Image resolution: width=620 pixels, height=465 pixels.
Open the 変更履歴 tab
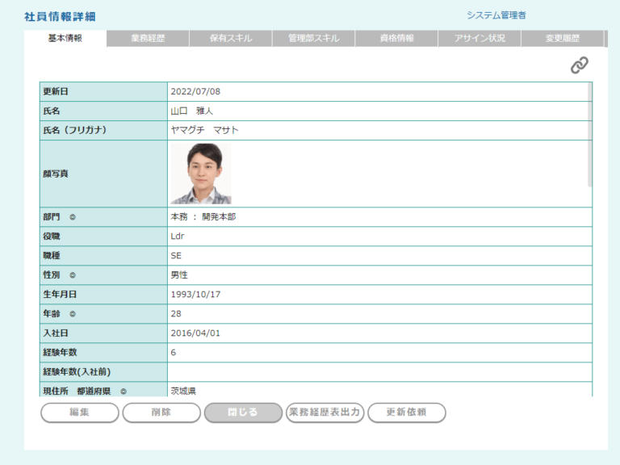coord(562,39)
